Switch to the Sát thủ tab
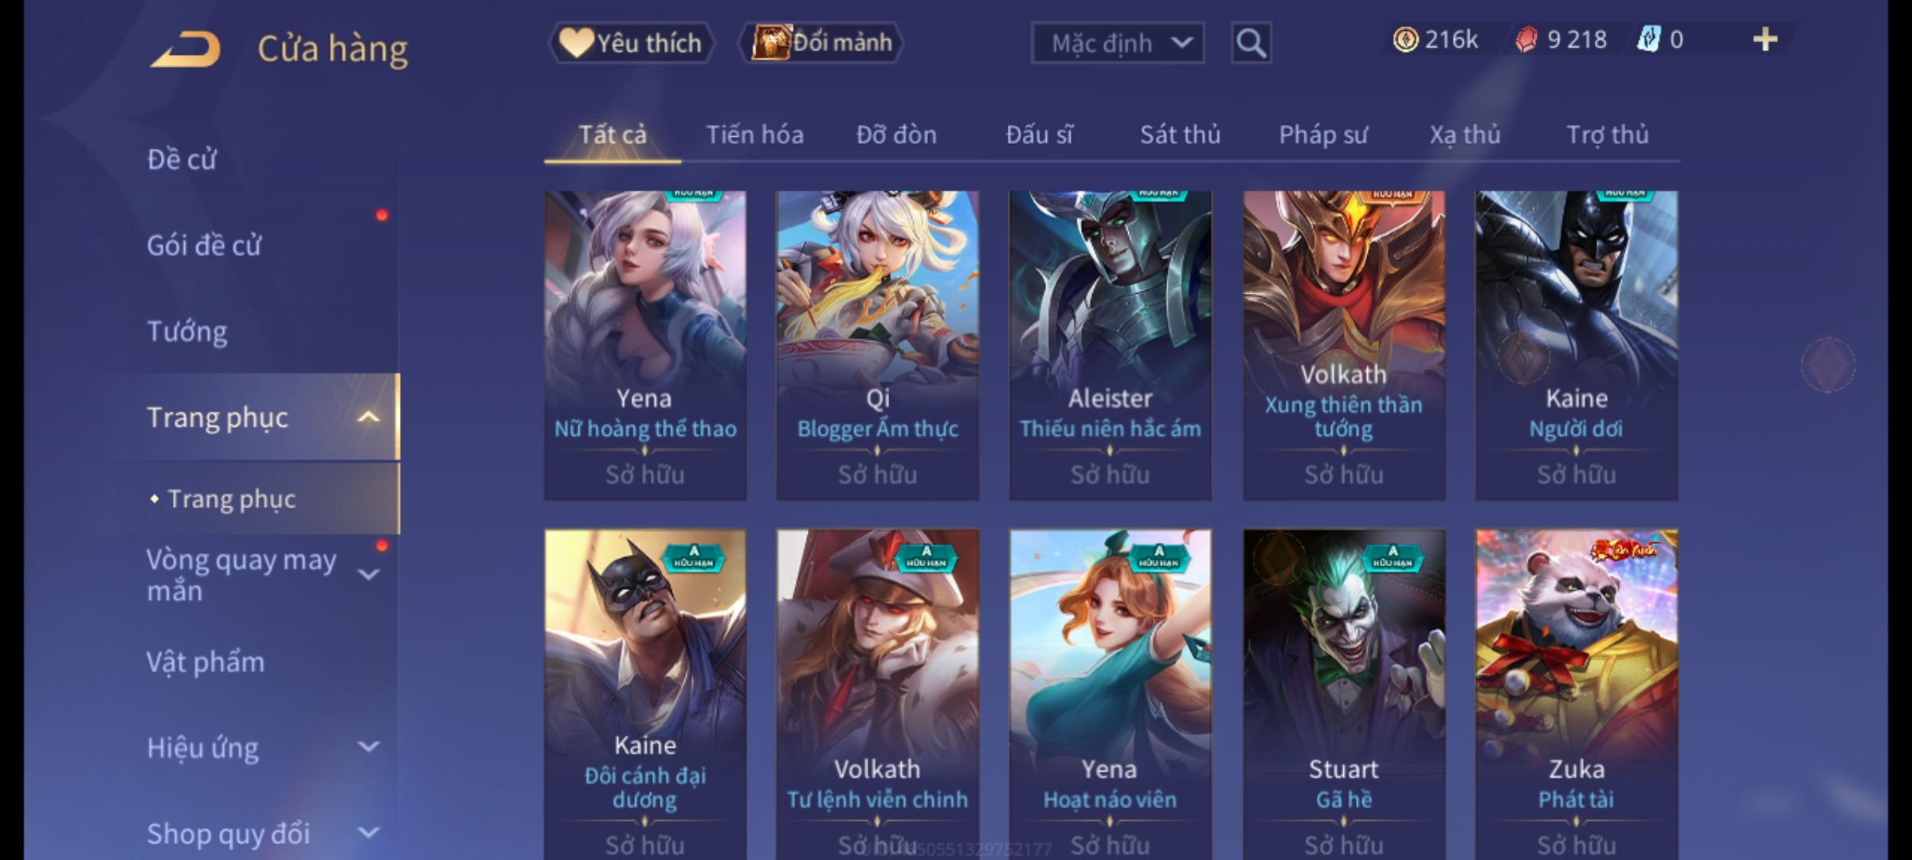Image resolution: width=1912 pixels, height=860 pixels. click(x=1180, y=135)
